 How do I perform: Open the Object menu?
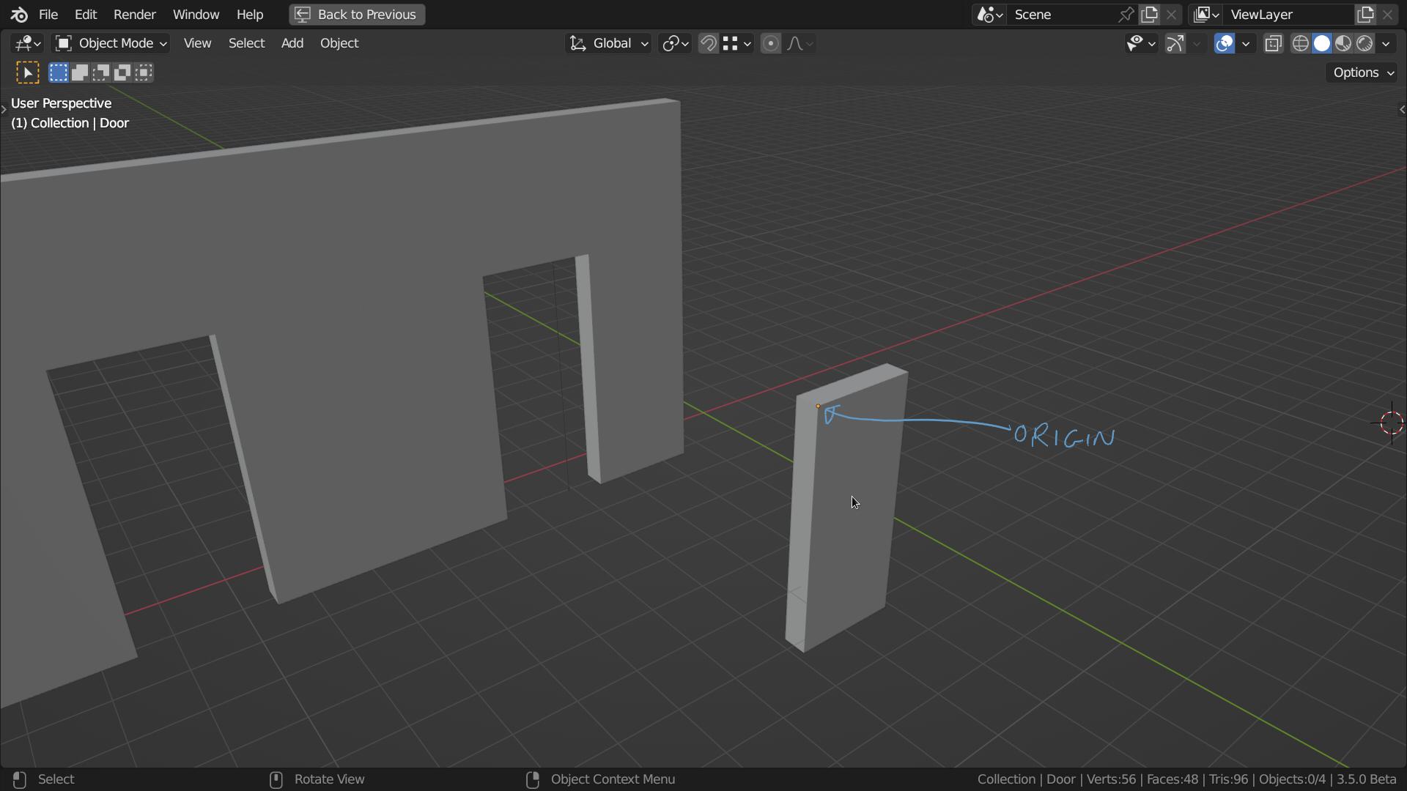339,43
